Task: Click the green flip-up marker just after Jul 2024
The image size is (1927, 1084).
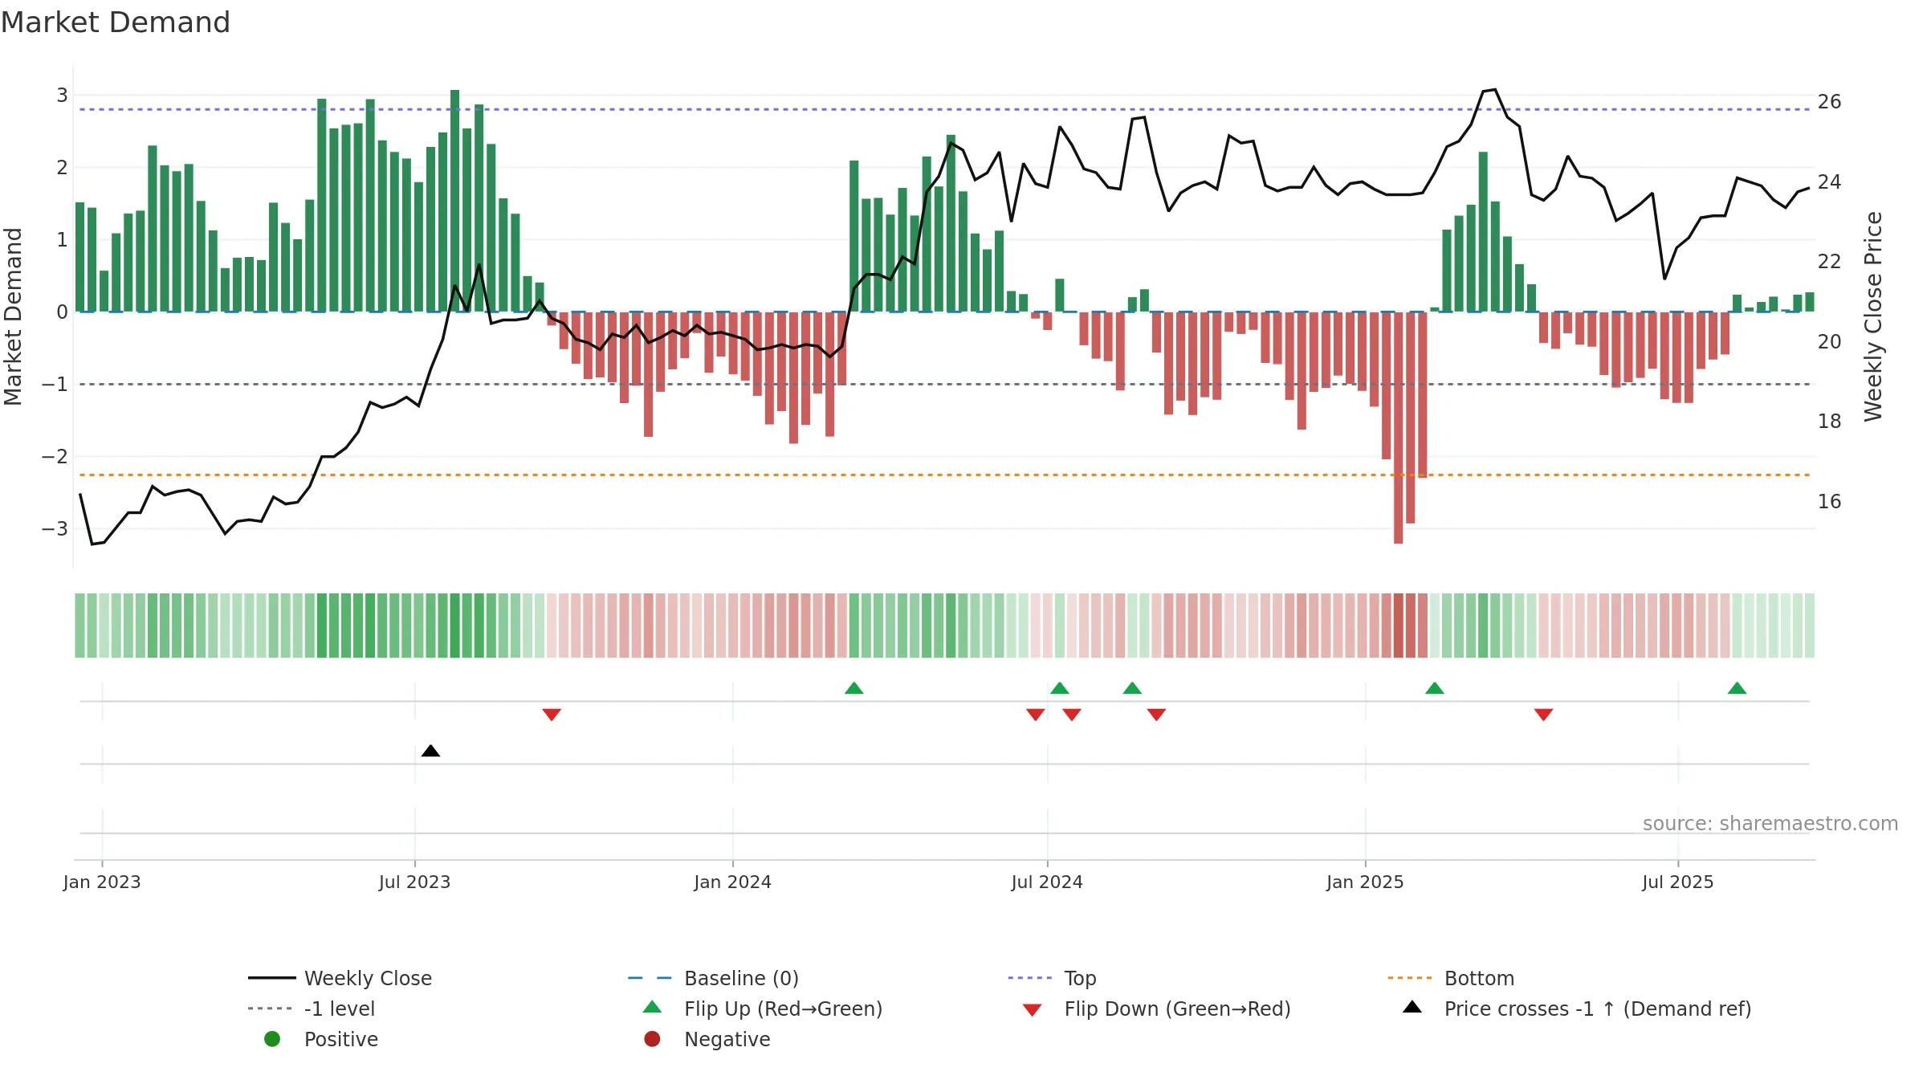Action: coord(1060,688)
